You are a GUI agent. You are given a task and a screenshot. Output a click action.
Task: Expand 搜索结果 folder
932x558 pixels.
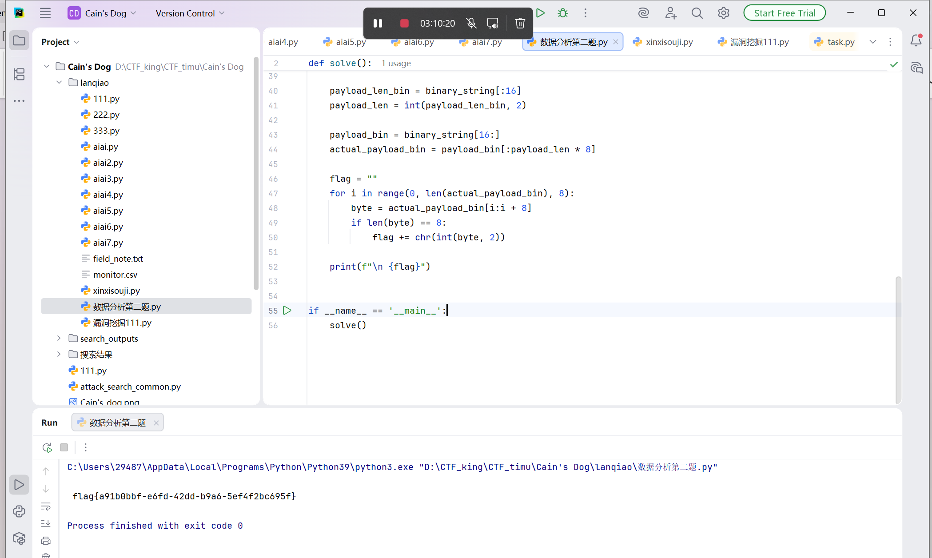click(59, 354)
